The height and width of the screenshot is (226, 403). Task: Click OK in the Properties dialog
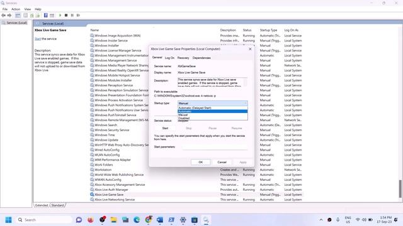pyautogui.click(x=201, y=162)
